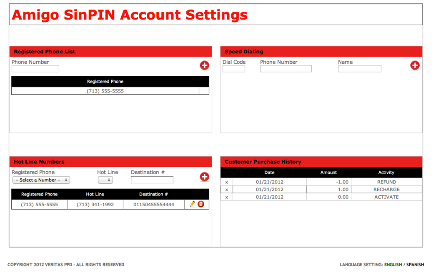Click Registered Phone header in phone list table

(x=105, y=81)
